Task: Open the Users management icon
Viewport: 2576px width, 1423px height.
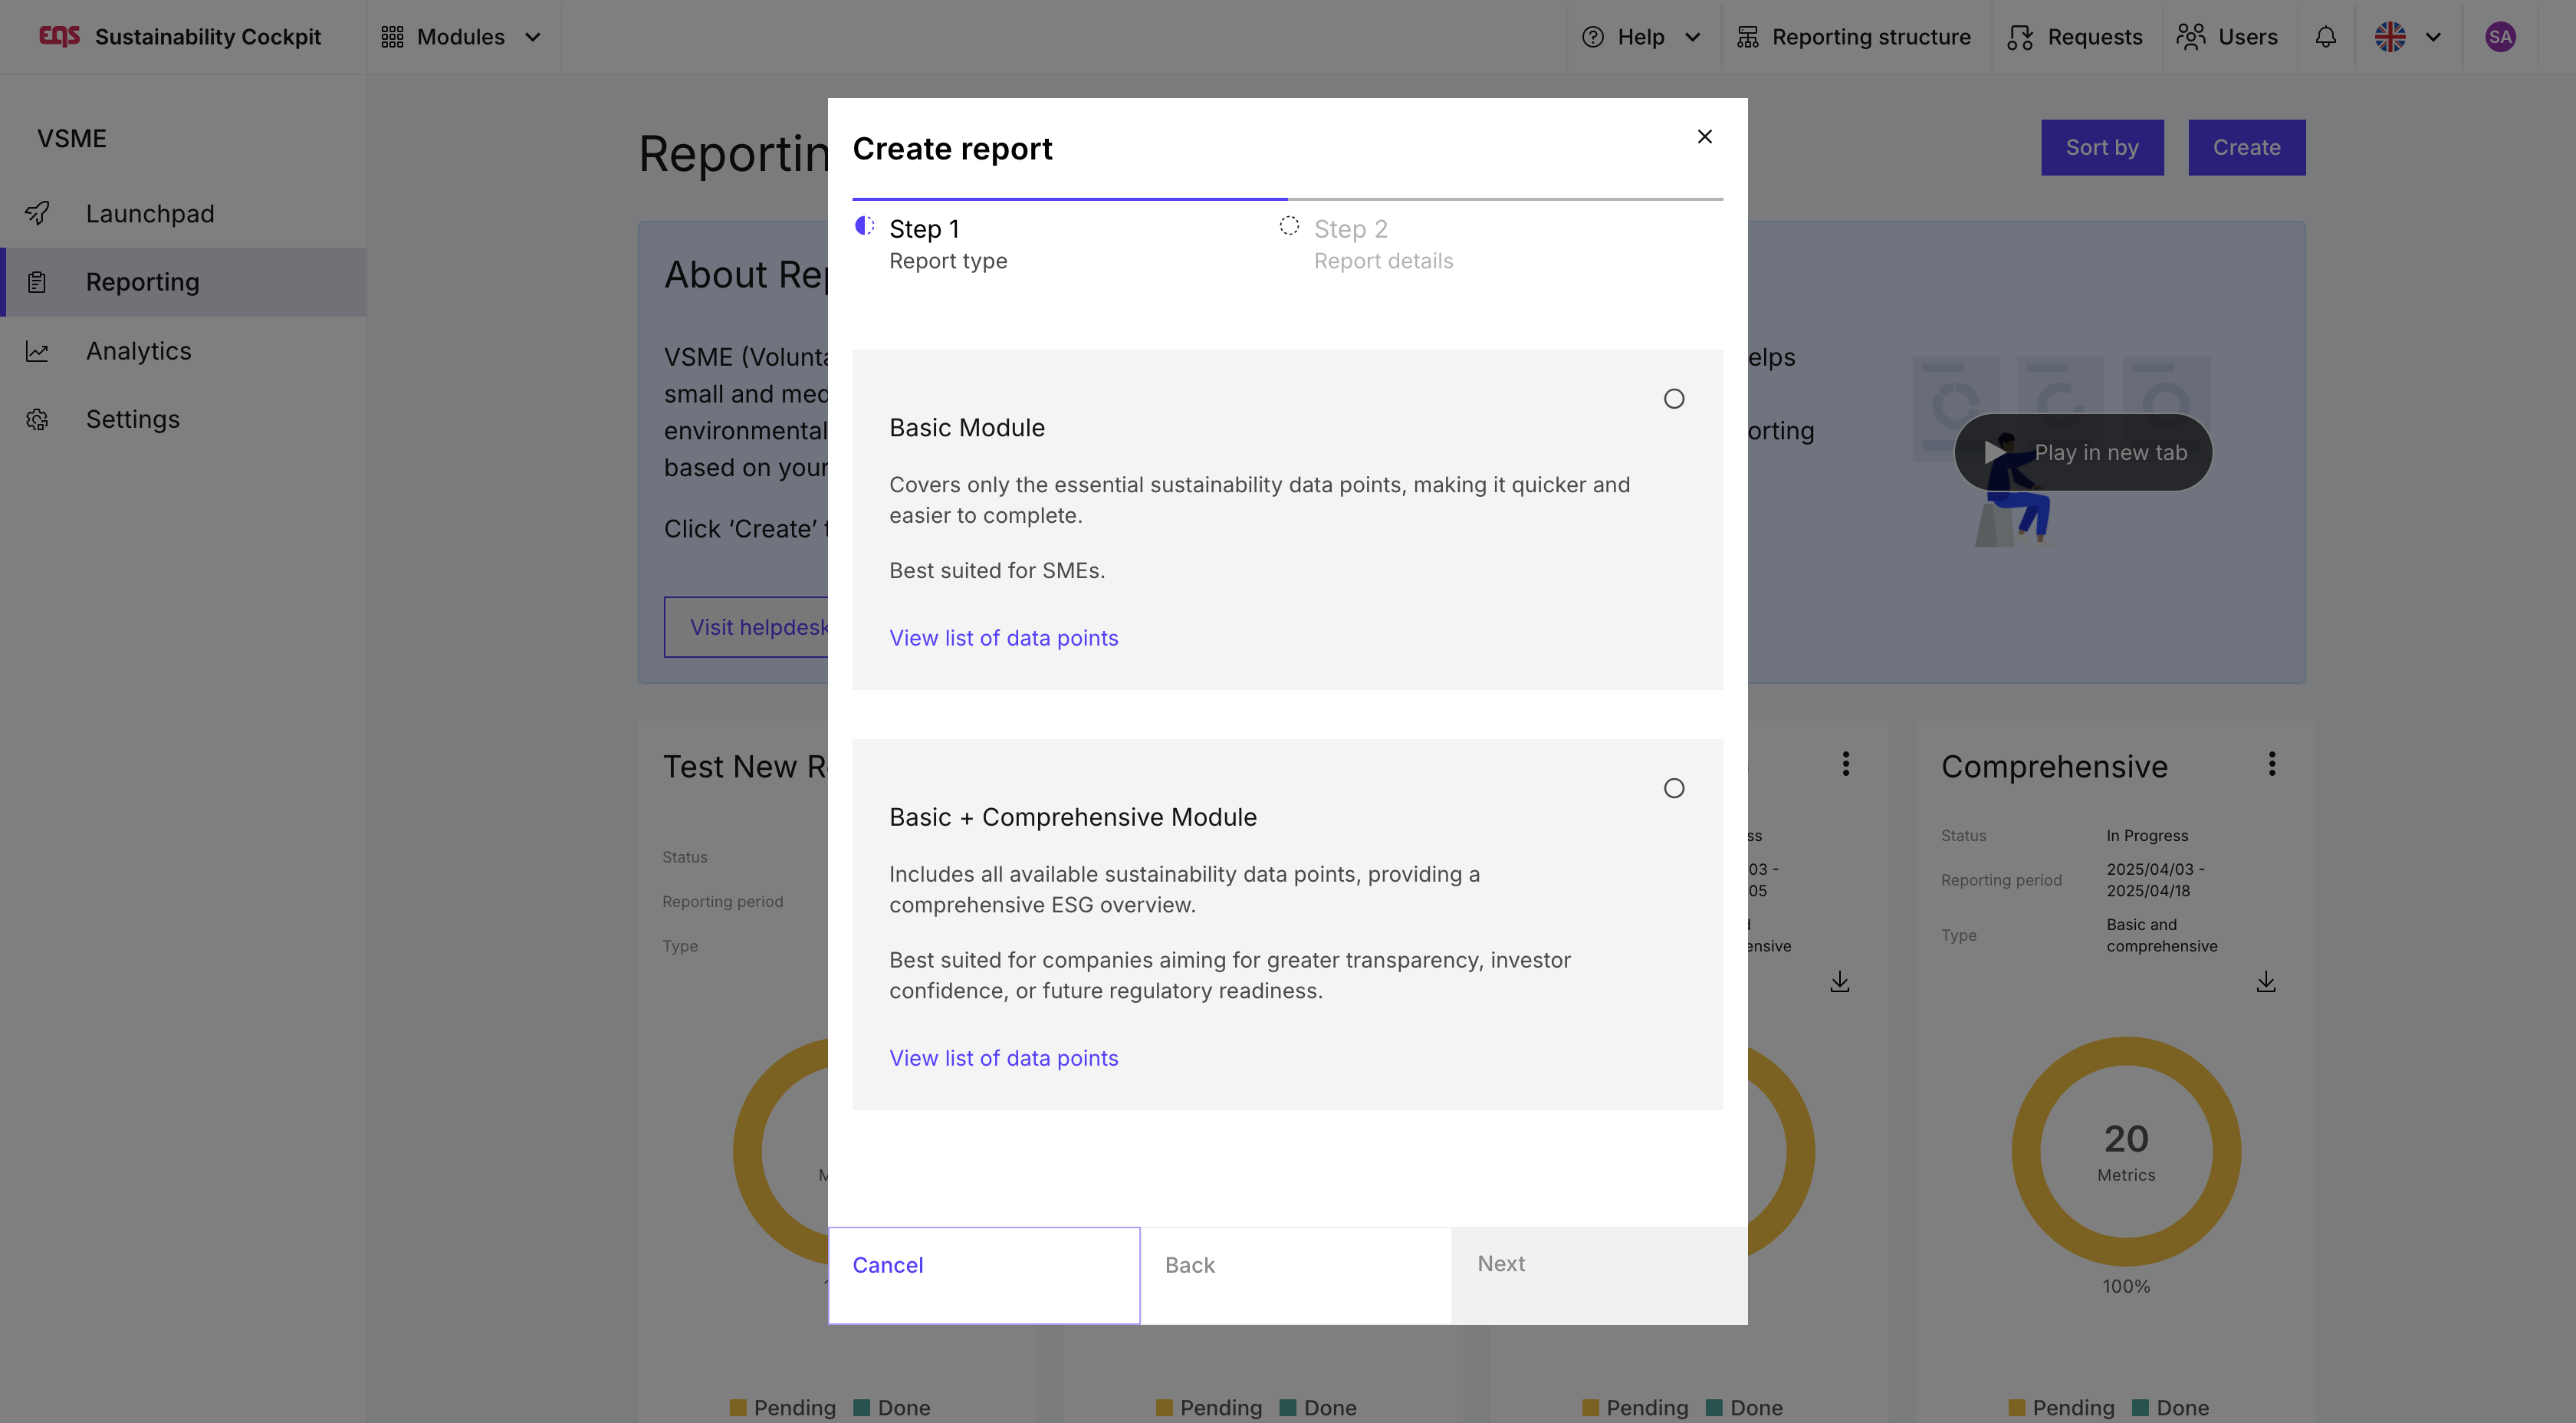Action: [2190, 37]
